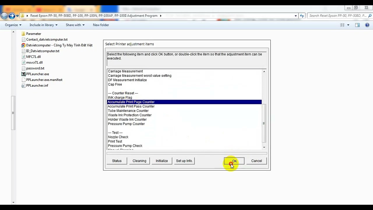
Task: Expand the address bar history dropdown
Action: click(x=296, y=16)
